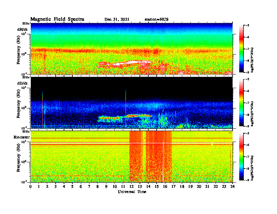Click hour tick label "6" on time axis
This screenshot has width=277, height=214.
coord(81,187)
